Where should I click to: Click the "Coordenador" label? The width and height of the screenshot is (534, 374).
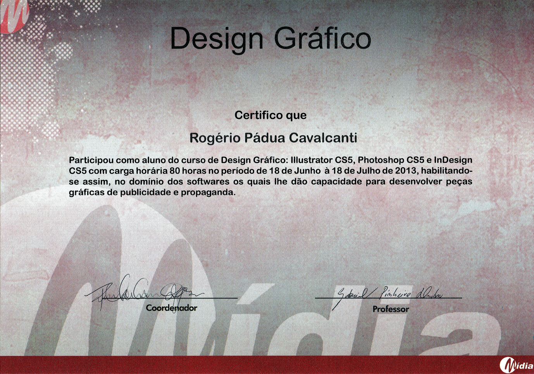[171, 308]
